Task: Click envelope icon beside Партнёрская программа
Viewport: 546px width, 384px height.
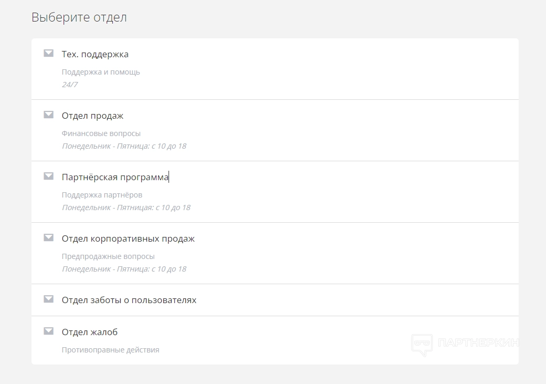Action: [48, 176]
